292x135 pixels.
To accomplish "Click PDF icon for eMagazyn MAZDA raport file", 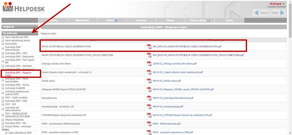I will pyautogui.click(x=149, y=89).
